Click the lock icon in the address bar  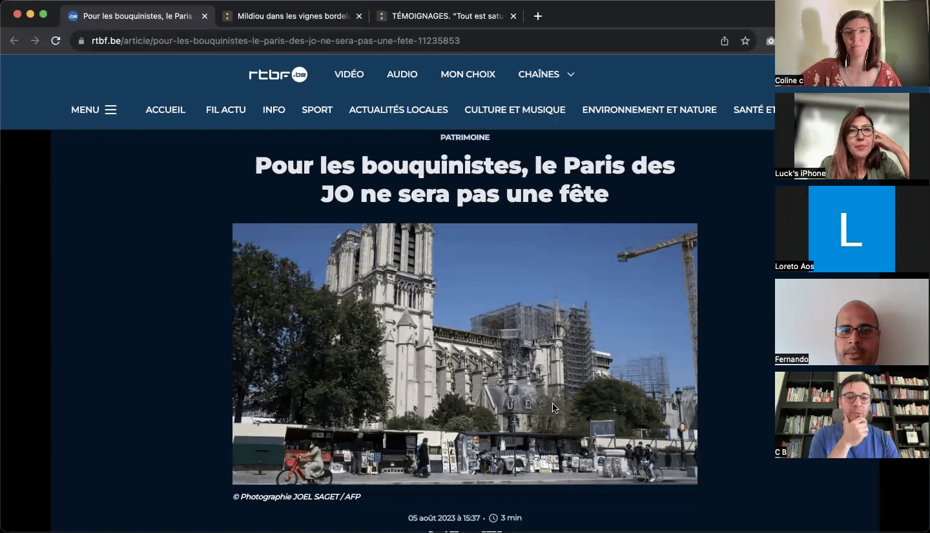point(81,41)
